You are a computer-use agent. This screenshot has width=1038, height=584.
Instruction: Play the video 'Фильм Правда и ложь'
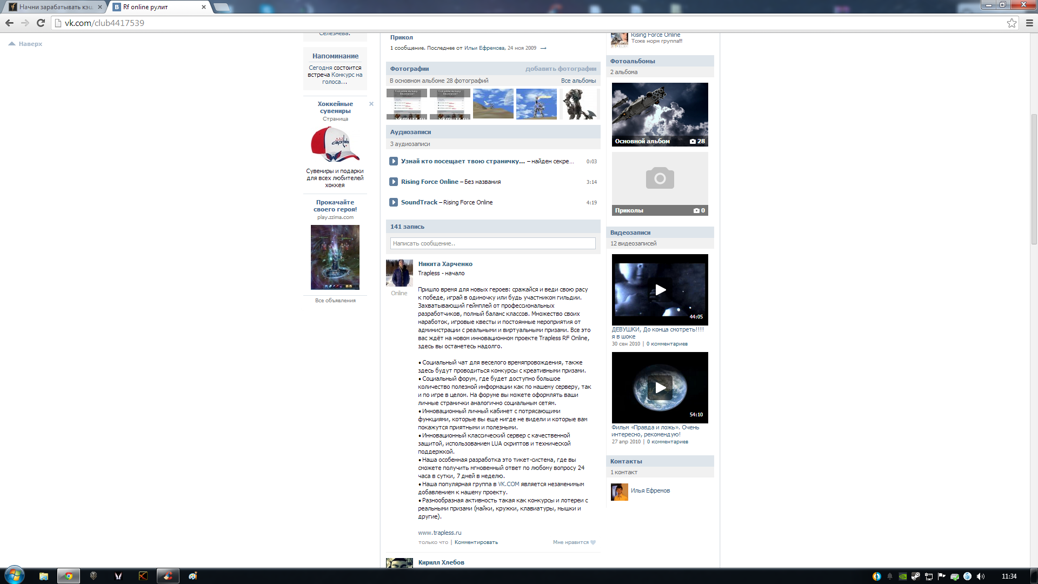[x=660, y=388]
